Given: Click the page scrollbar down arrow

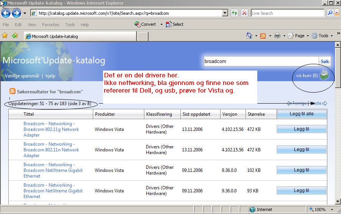Looking at the screenshot, I should pyautogui.click(x=338, y=201).
